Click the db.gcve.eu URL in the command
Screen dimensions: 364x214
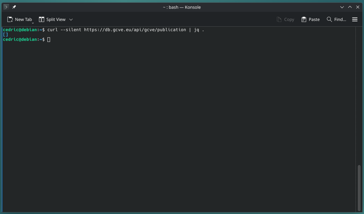135,30
